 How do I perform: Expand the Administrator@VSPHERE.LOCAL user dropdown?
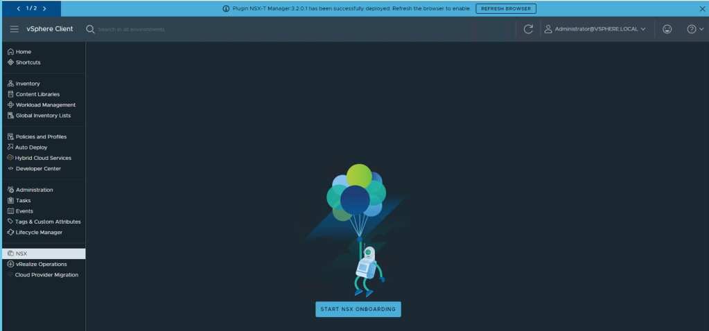(595, 29)
